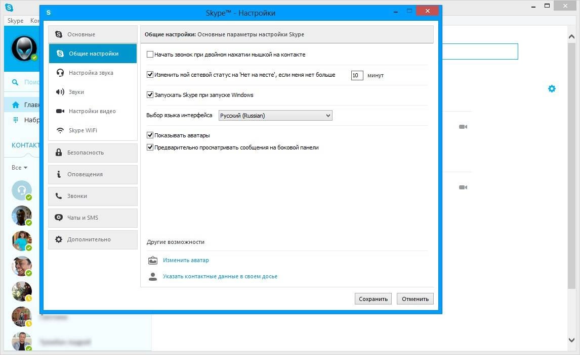Click the Skype logo in main window title bar
Viewport: 580px width, 355px height.
[x=9, y=7]
